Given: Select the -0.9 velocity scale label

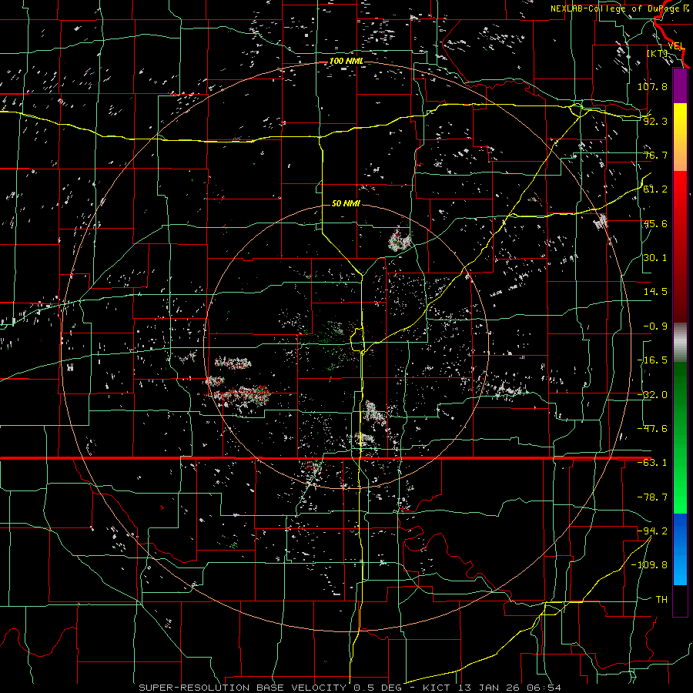Looking at the screenshot, I should click(x=655, y=326).
